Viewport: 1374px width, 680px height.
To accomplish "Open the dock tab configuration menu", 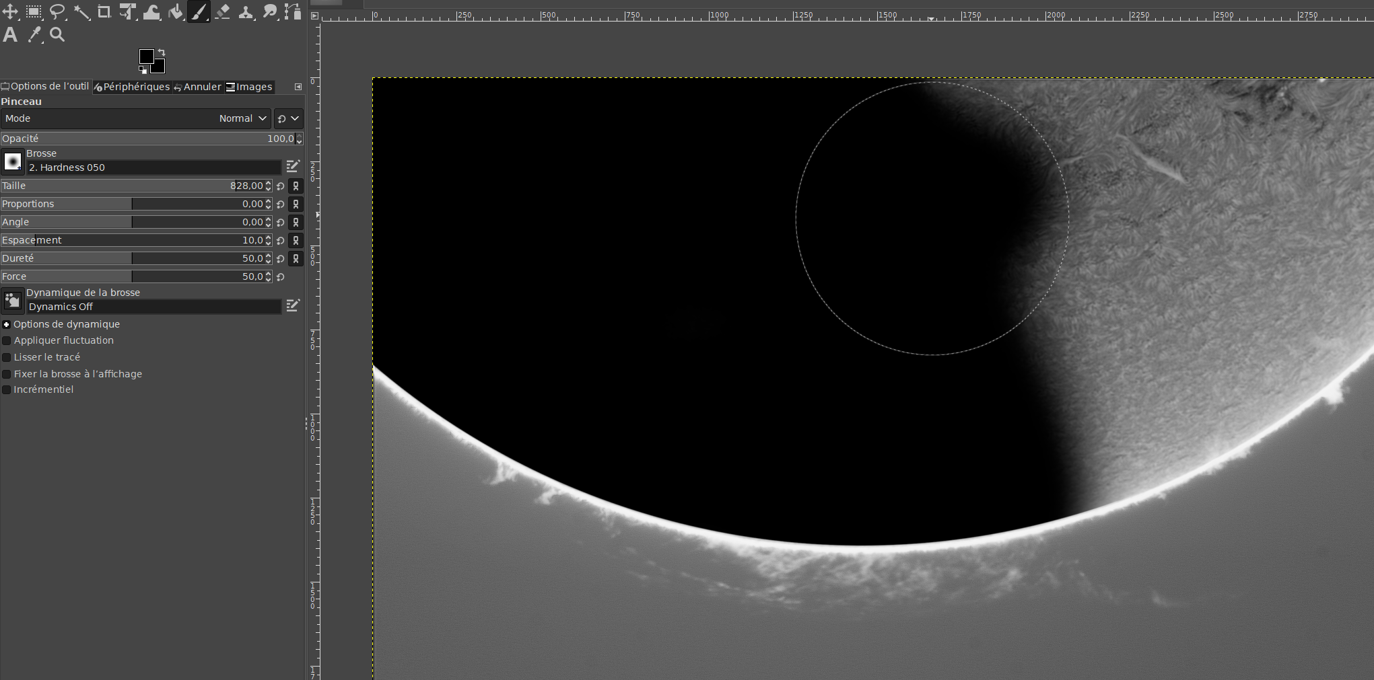I will (298, 87).
